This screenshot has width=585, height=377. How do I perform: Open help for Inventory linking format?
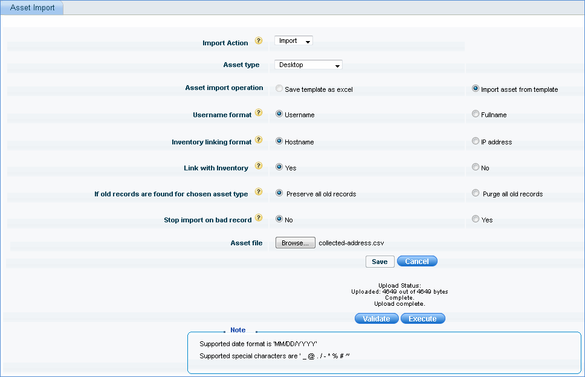[259, 140]
